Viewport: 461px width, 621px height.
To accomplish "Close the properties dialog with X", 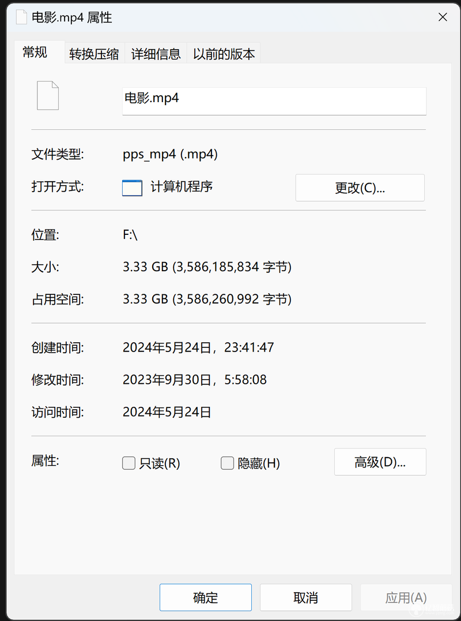I will (x=443, y=17).
